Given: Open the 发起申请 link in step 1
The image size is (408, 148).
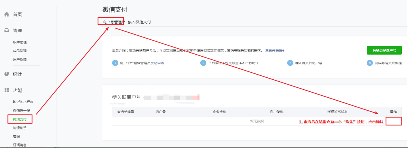Looking at the screenshot, I should (157, 63).
